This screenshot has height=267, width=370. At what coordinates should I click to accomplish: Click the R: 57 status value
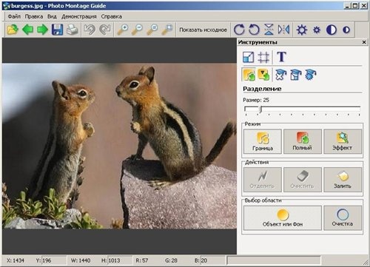coord(142,260)
